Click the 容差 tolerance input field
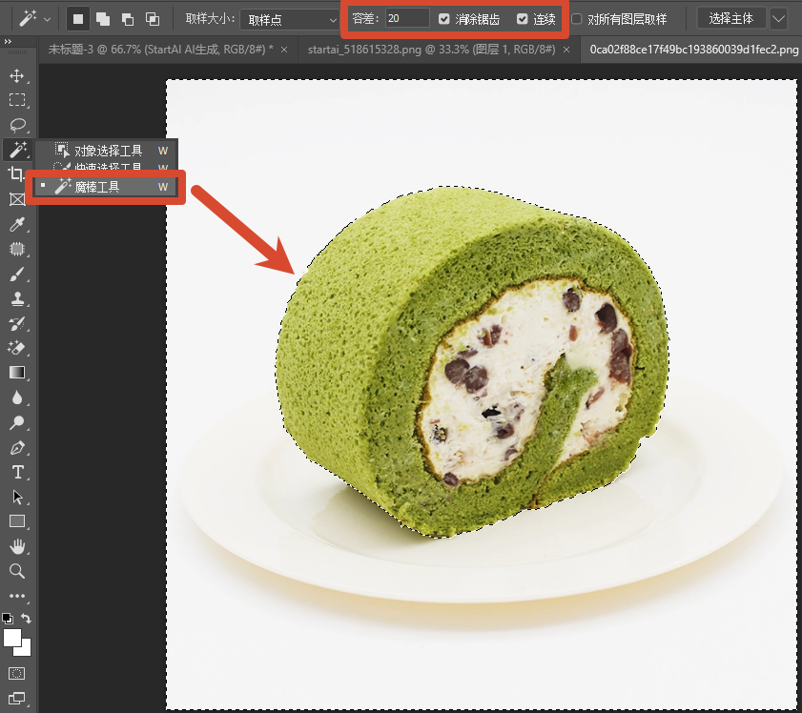Screen dimensions: 802x713 407,19
